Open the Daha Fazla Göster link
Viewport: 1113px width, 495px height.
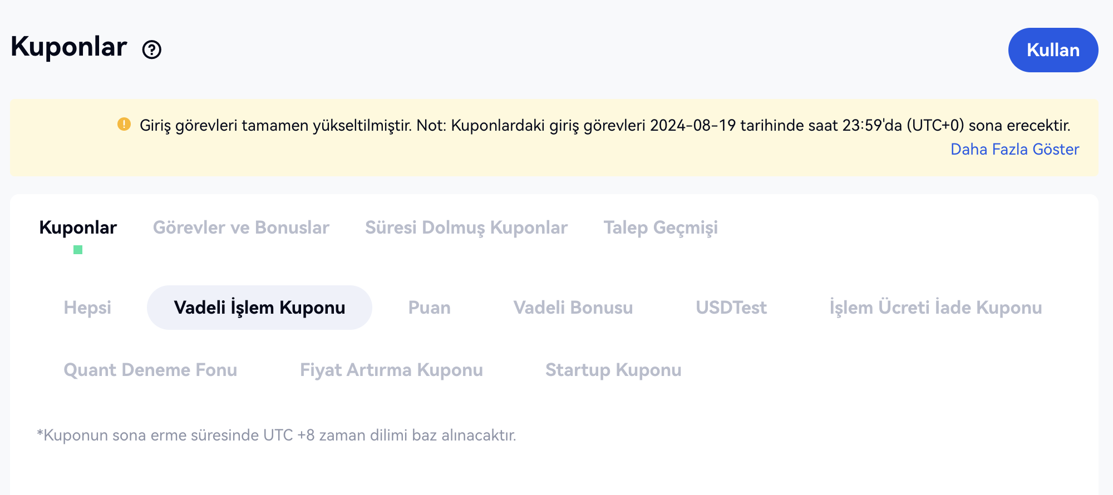[1014, 150]
